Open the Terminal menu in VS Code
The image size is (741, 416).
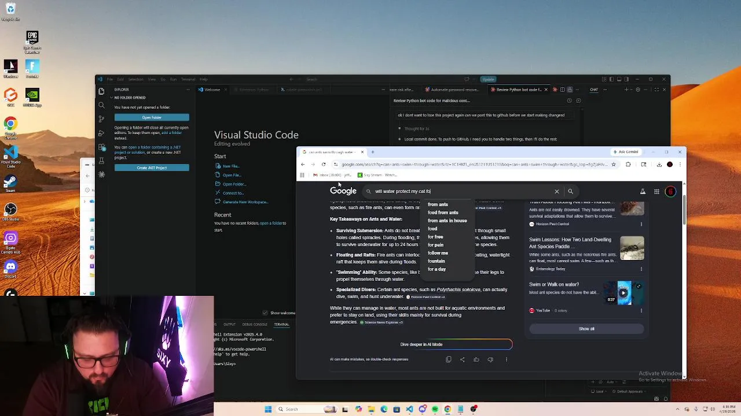[x=188, y=79]
